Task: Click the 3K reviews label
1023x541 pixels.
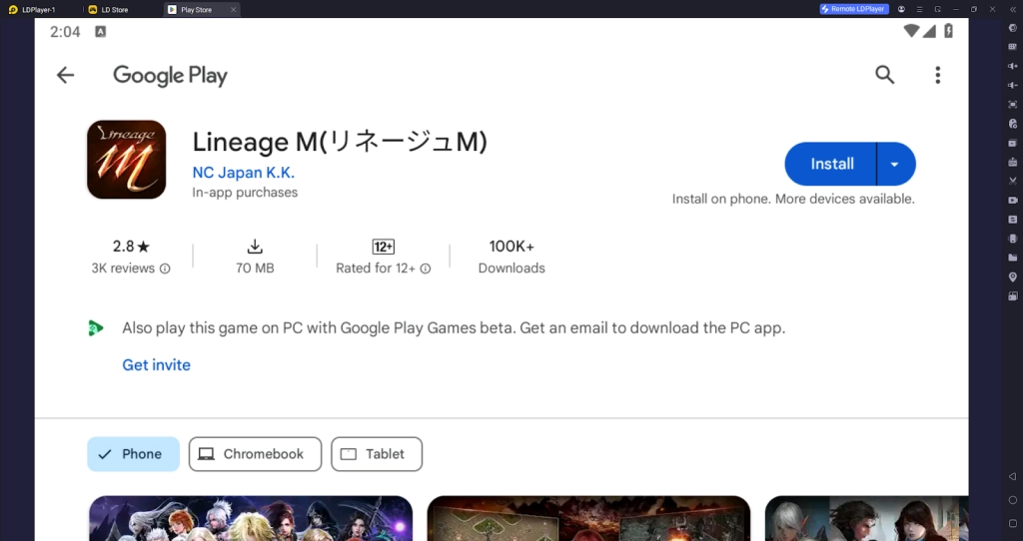Action: [123, 269]
